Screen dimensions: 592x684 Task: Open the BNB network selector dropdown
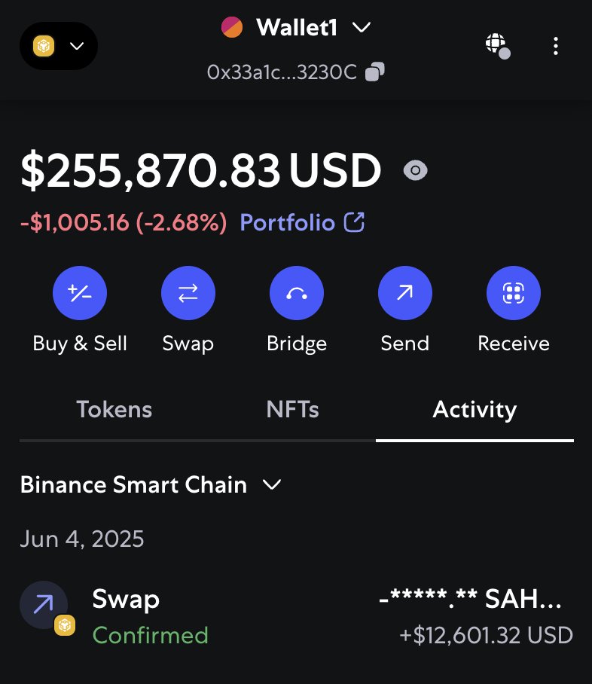coord(59,46)
